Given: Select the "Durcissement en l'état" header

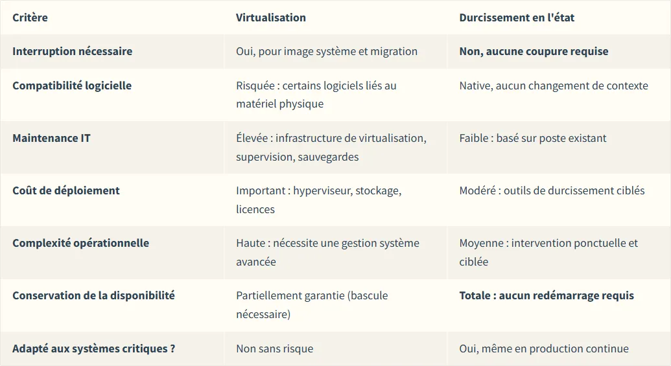Looking at the screenshot, I should click(517, 17).
